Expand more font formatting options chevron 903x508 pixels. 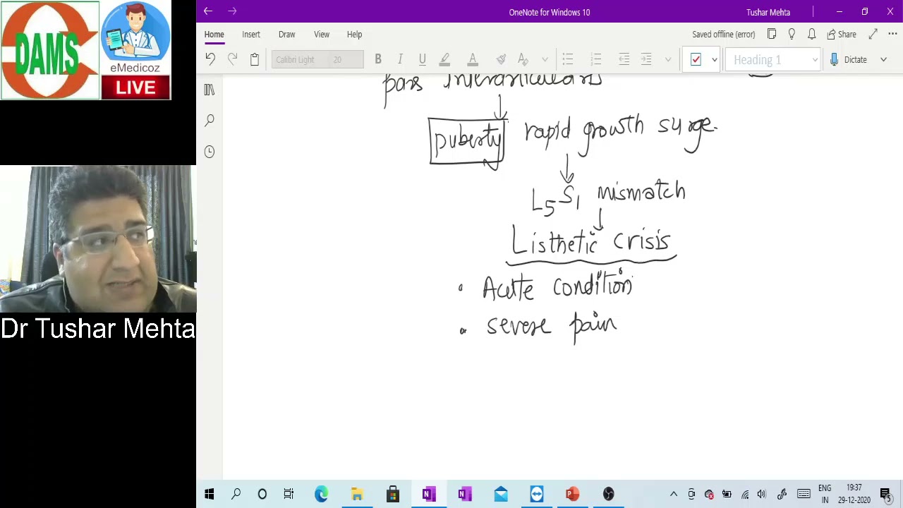pyautogui.click(x=545, y=59)
